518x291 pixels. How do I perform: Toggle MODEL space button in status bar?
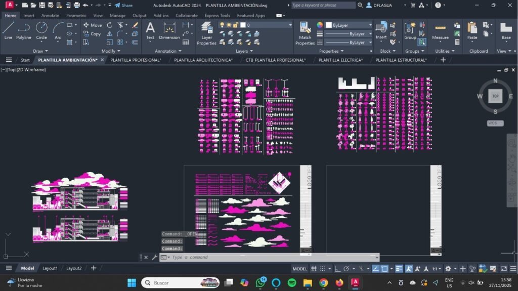(x=299, y=269)
